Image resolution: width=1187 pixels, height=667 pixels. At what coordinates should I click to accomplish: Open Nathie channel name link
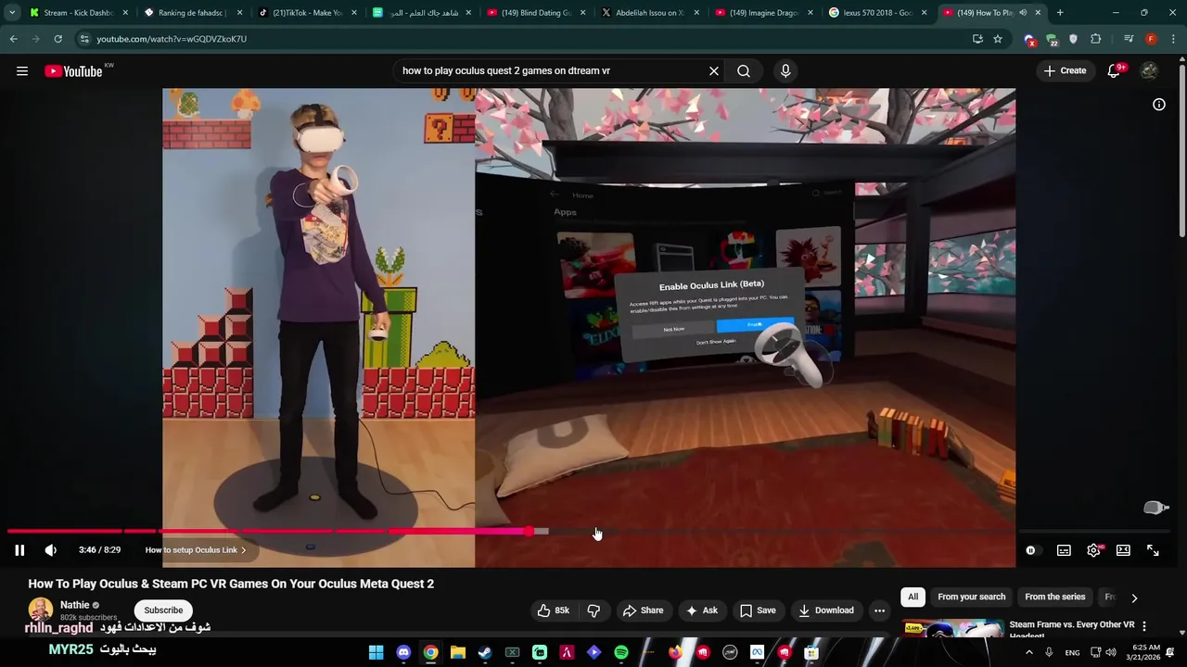[x=75, y=605]
